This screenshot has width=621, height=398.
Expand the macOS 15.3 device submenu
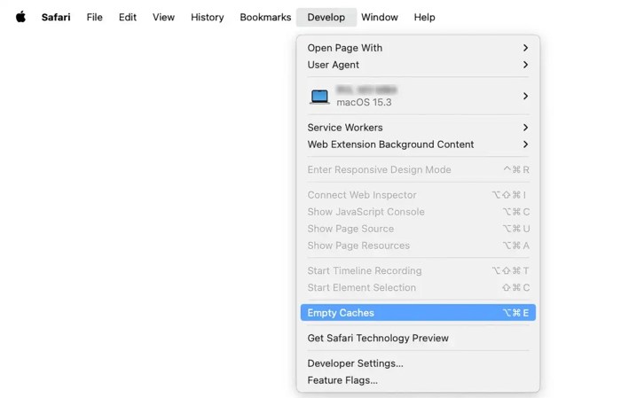point(417,96)
